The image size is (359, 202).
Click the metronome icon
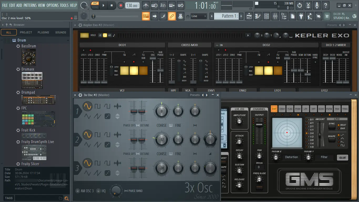click(x=146, y=5)
